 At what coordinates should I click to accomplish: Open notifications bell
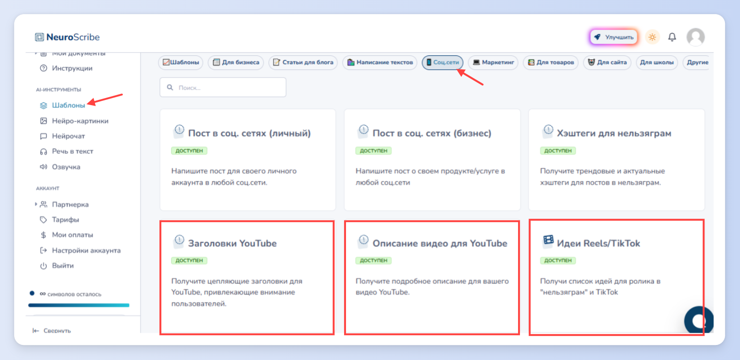tap(672, 37)
